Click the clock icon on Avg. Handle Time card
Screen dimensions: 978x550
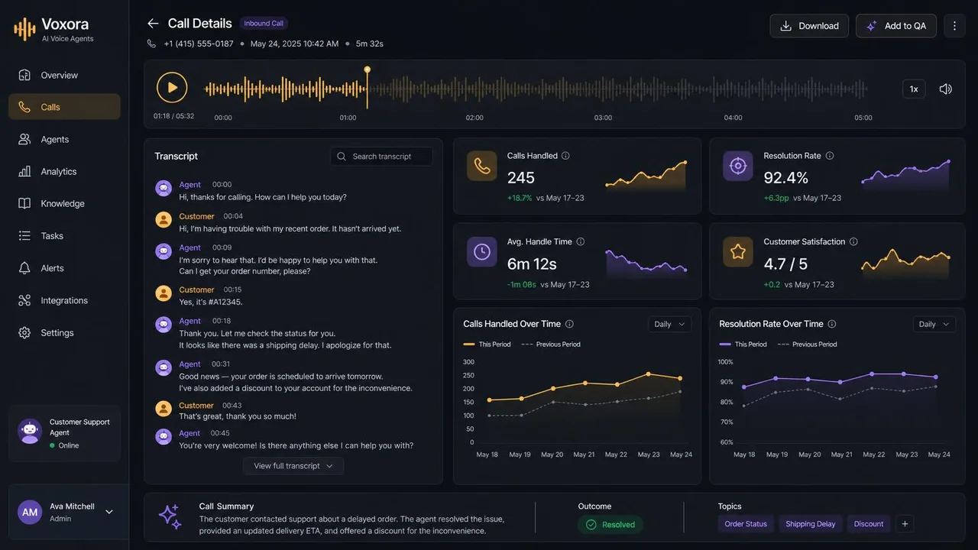click(482, 251)
